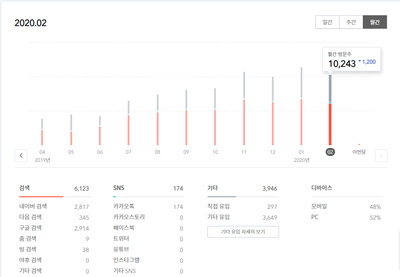Image resolution: width=400 pixels, height=277 pixels.
Task: Select the 04 month bar in chart
Action: coord(42,132)
